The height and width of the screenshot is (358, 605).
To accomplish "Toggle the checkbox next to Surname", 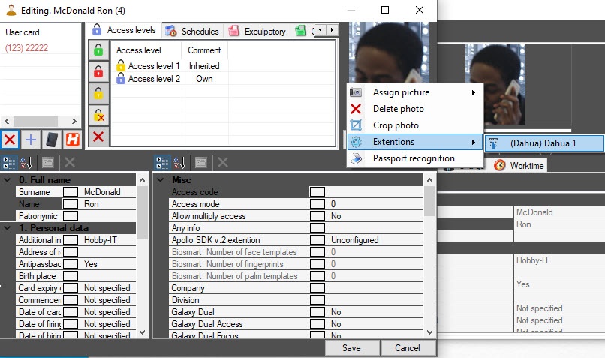I will tap(71, 192).
